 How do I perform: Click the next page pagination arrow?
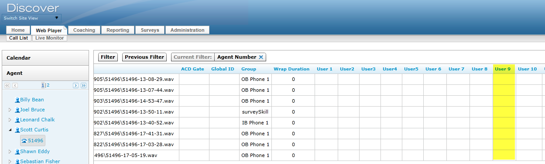click(x=75, y=86)
